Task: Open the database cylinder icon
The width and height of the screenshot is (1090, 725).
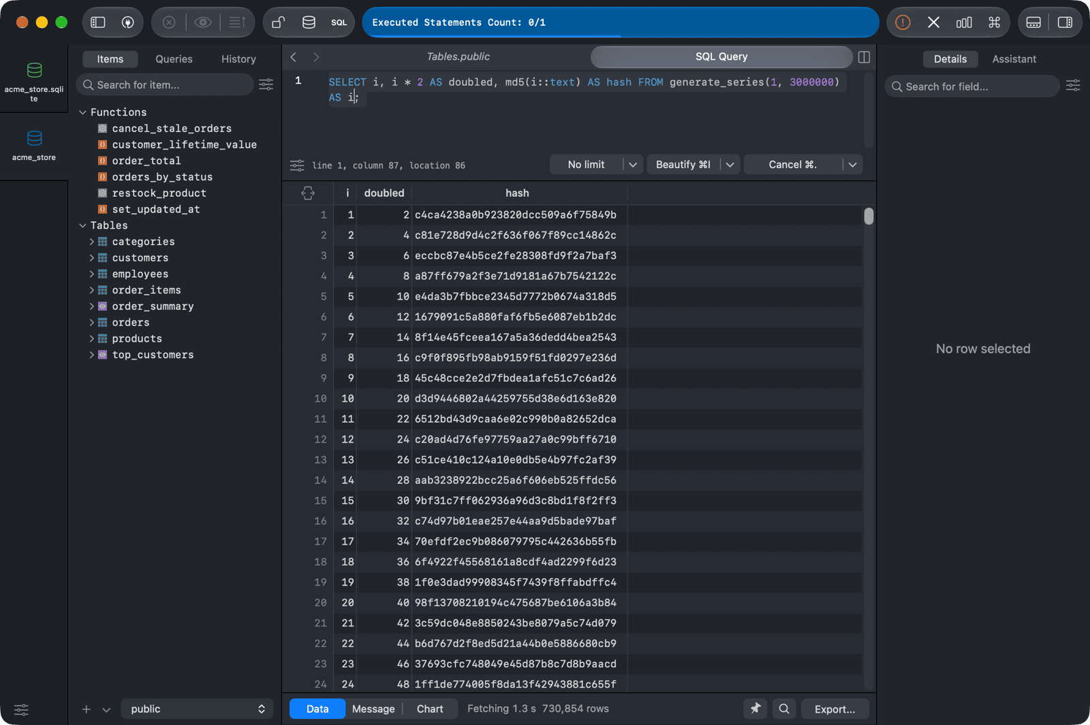Action: click(x=309, y=22)
